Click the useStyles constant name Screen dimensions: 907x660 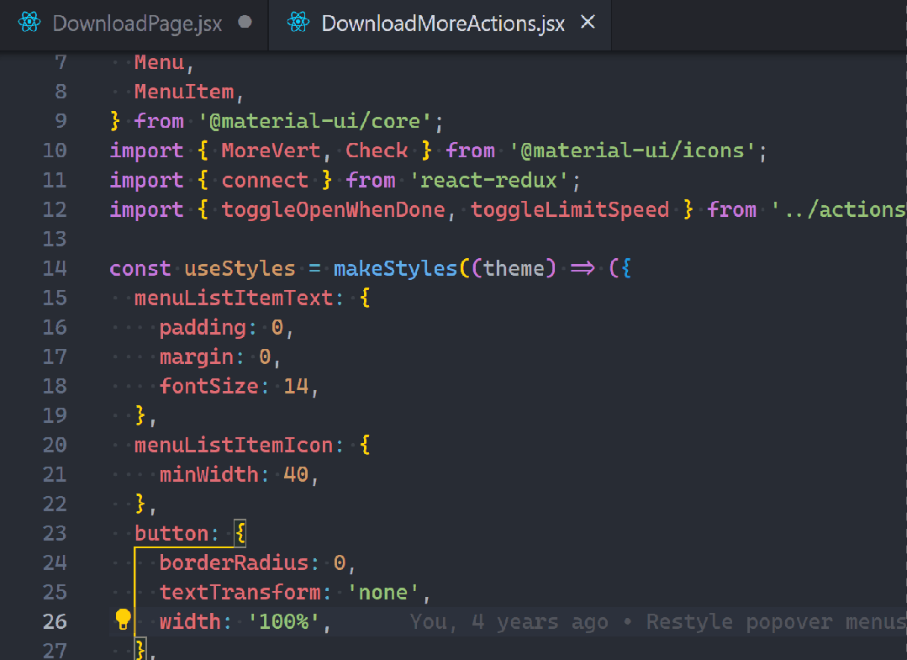tap(240, 269)
